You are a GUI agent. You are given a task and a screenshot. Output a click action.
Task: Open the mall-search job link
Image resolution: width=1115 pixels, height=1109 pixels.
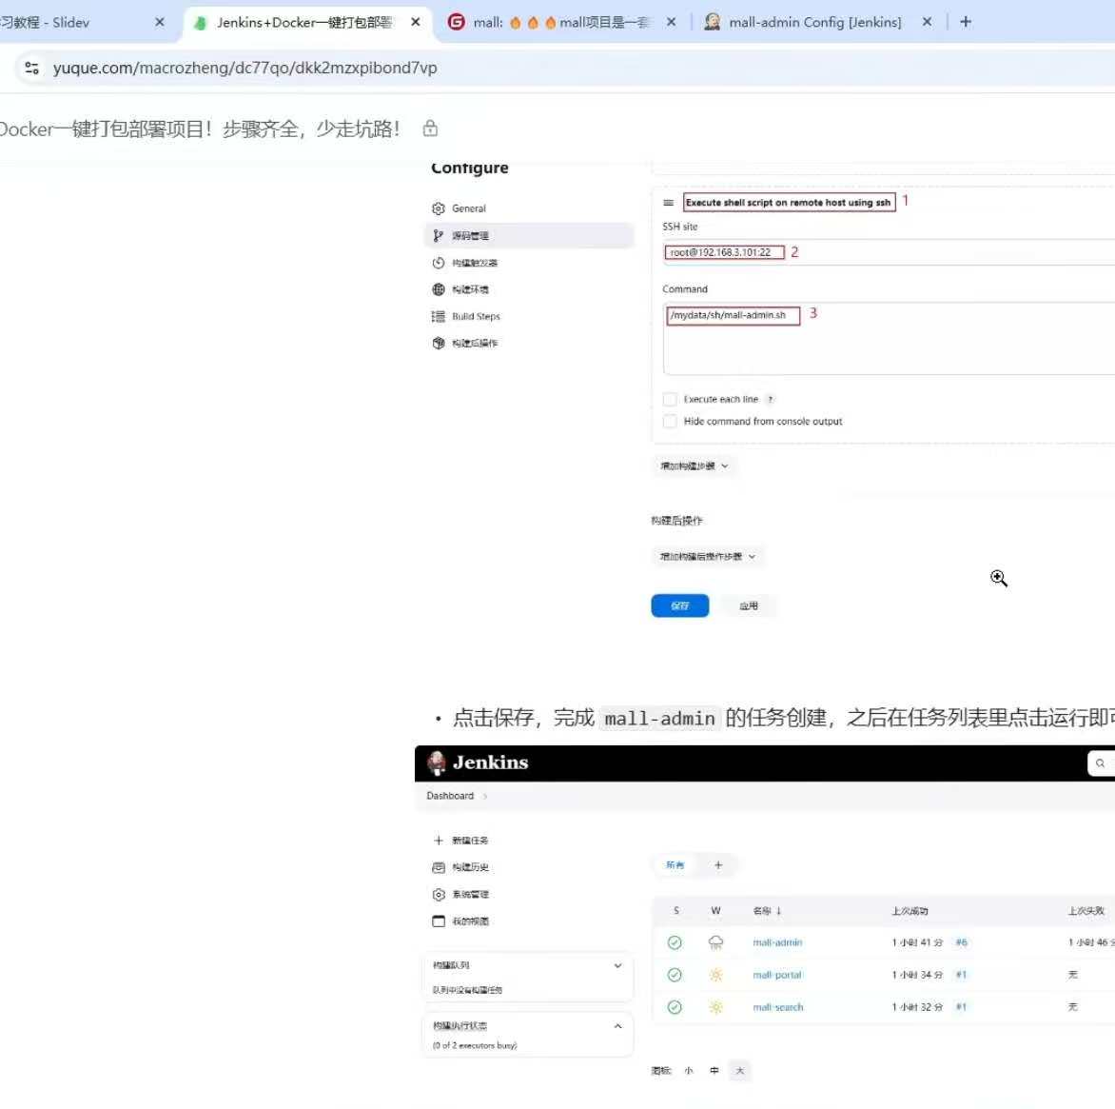[x=778, y=1007]
